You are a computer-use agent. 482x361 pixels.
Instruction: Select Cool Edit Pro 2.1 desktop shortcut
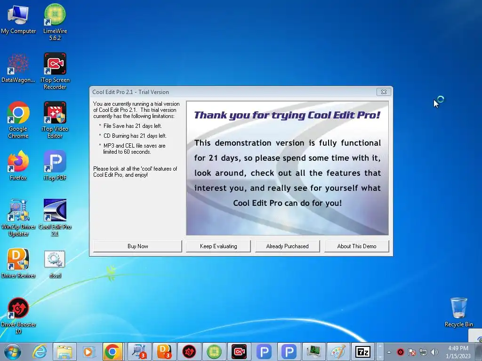coord(55,218)
